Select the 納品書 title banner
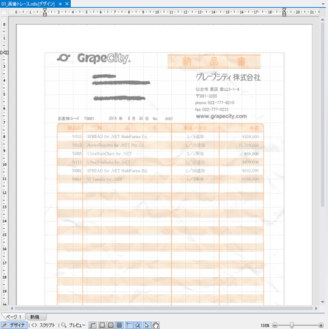The height and width of the screenshot is (329, 328). (214, 62)
